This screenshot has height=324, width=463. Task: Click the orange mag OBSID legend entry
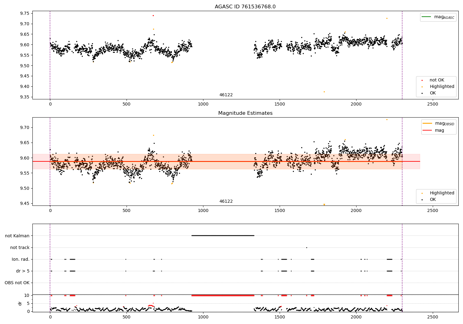click(x=439, y=123)
